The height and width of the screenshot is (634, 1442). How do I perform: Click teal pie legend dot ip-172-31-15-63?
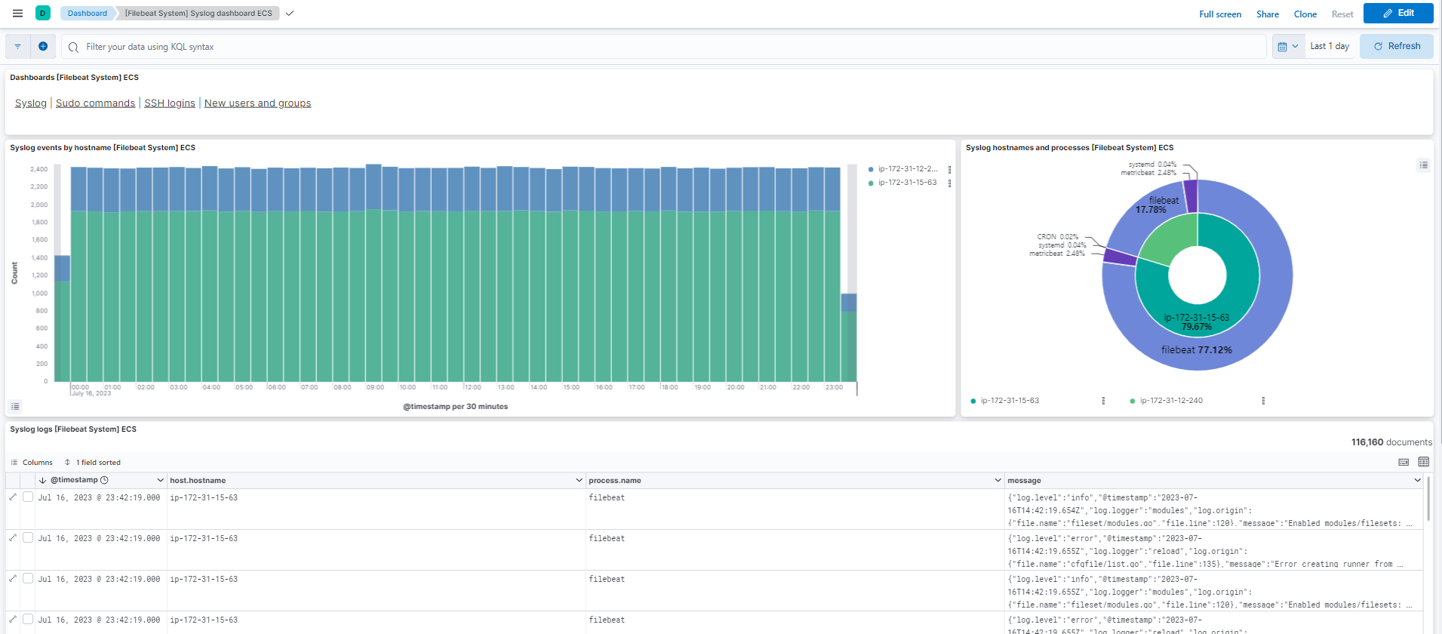973,401
